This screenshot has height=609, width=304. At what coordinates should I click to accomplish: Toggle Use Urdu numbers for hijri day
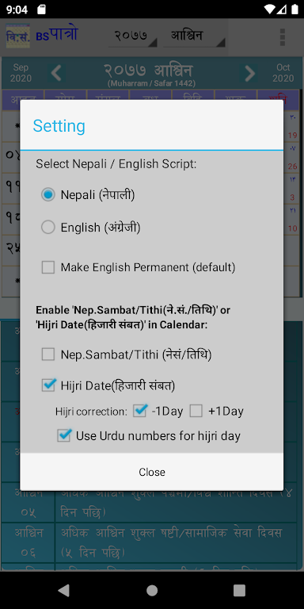click(x=64, y=435)
